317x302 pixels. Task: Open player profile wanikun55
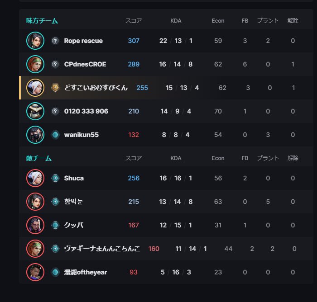click(82, 135)
